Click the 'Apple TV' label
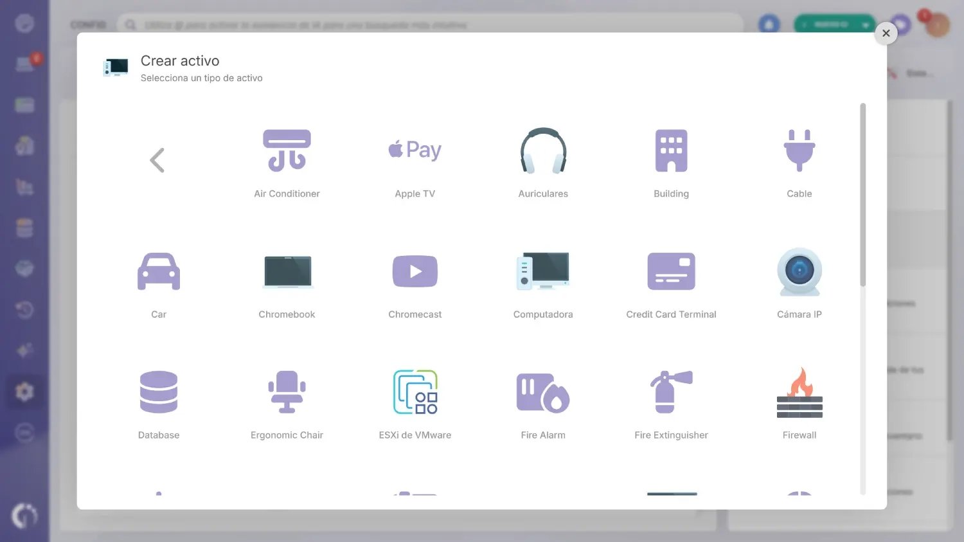The image size is (964, 542). coord(415,194)
